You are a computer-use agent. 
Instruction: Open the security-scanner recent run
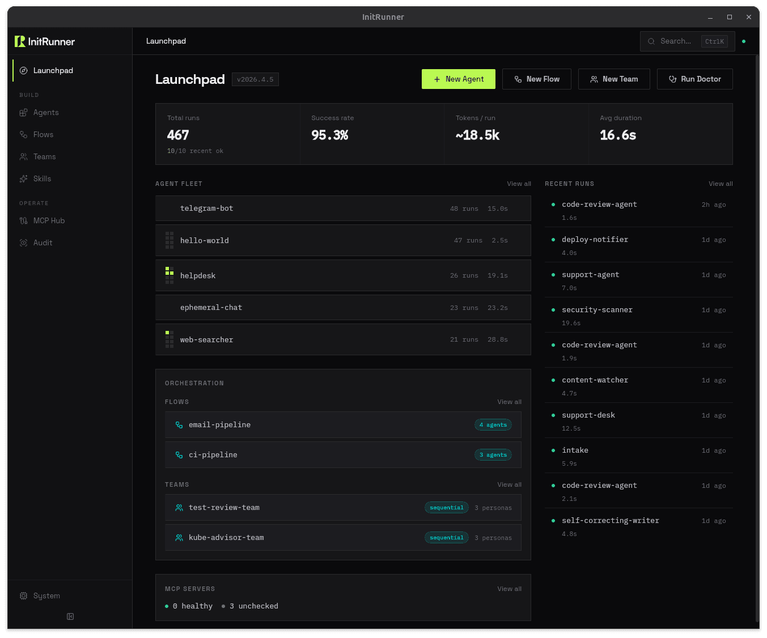point(639,316)
